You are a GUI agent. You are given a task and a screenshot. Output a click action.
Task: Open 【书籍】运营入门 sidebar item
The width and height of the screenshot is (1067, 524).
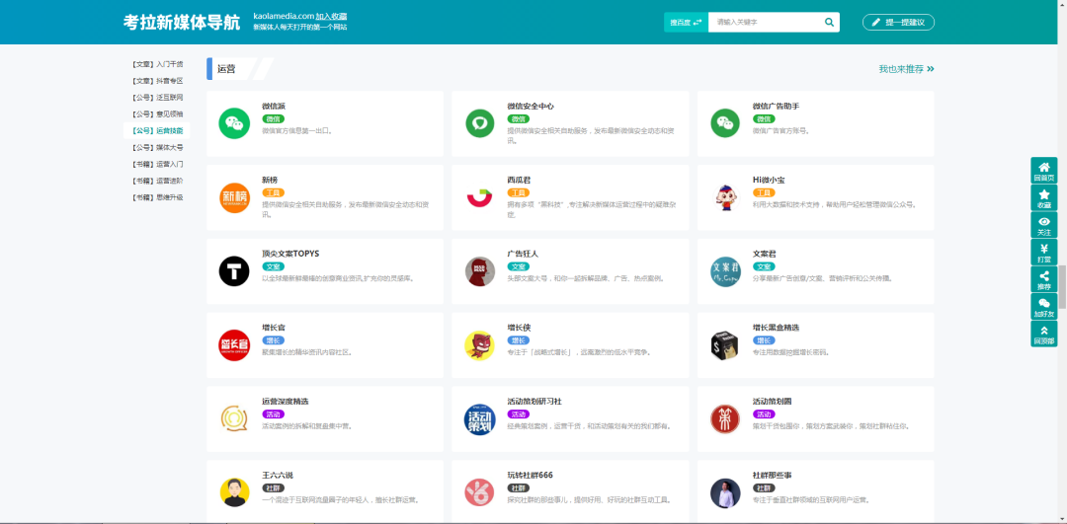tap(157, 164)
